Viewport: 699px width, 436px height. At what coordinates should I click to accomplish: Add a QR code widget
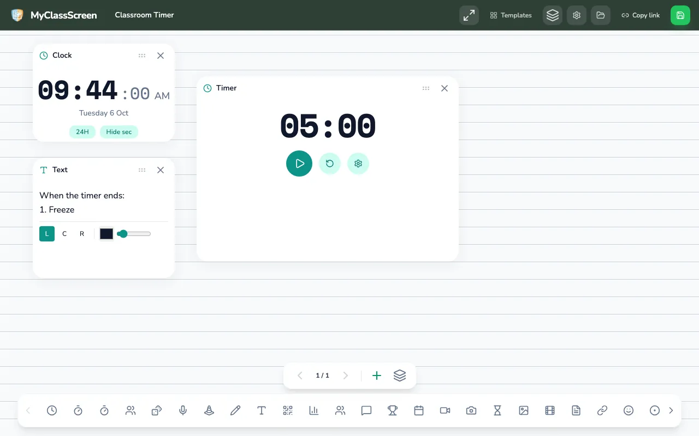288,410
